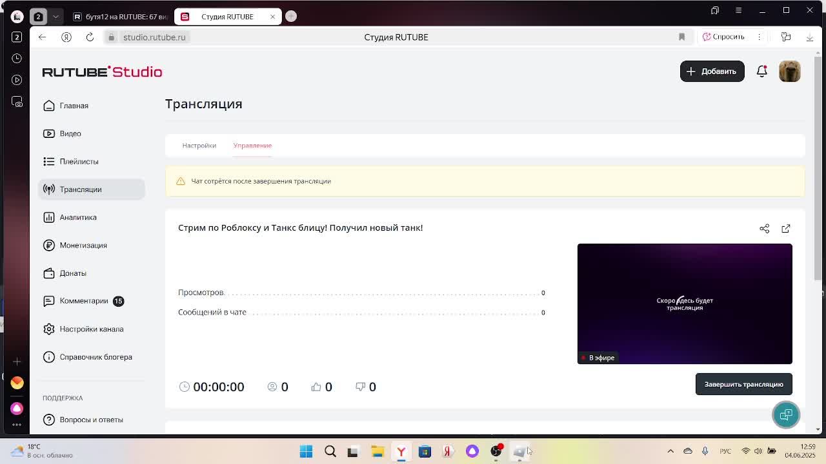Click Завершить трансляцию button
The height and width of the screenshot is (464, 826).
click(743, 384)
